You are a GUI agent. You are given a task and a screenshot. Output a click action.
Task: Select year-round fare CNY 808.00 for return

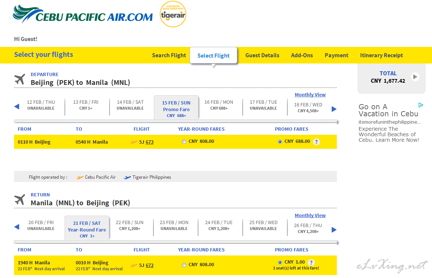tap(184, 265)
